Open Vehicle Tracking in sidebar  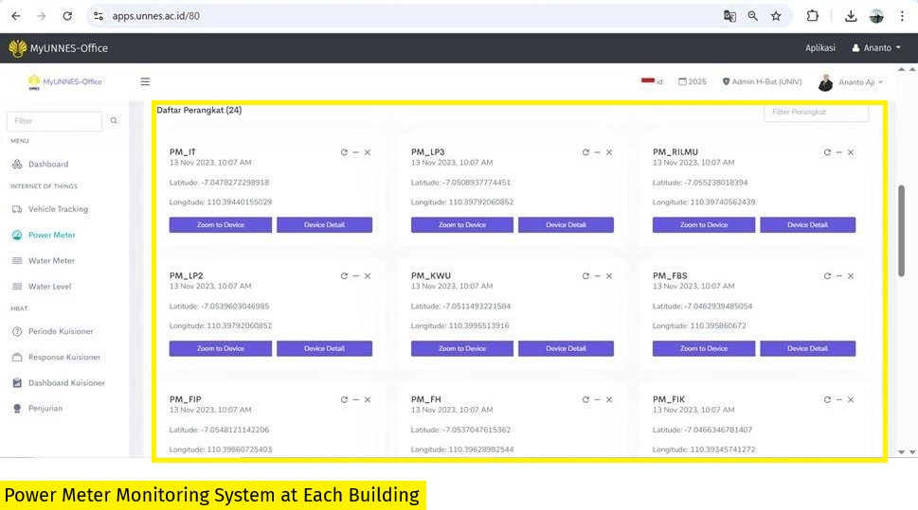pyautogui.click(x=58, y=209)
